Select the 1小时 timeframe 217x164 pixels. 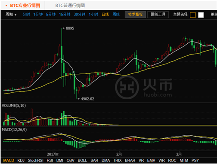point(93,15)
